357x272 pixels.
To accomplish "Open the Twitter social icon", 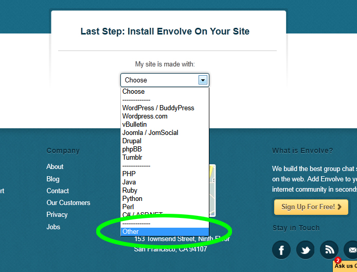I will click(x=306, y=250).
